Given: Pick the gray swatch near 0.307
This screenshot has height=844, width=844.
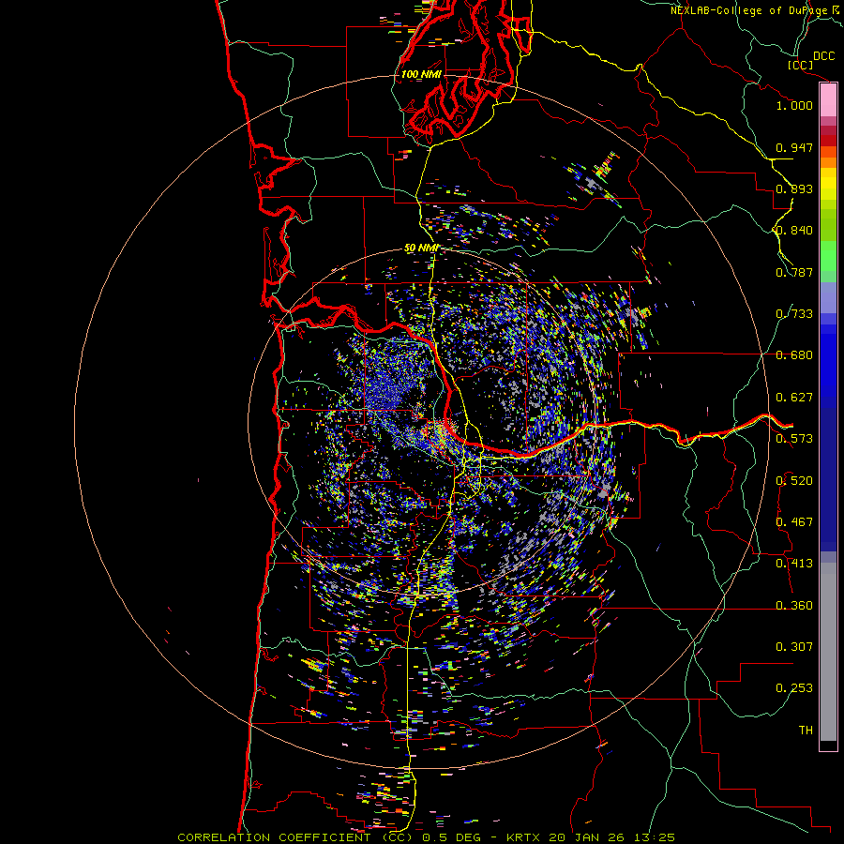Looking at the screenshot, I should 828,652.
